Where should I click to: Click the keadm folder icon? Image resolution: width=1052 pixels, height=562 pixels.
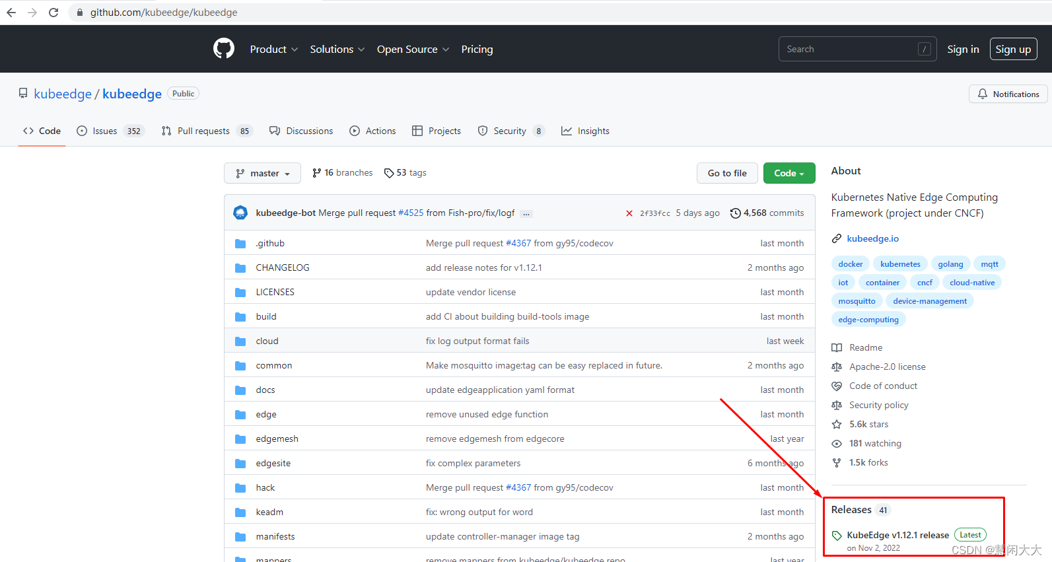click(x=240, y=512)
